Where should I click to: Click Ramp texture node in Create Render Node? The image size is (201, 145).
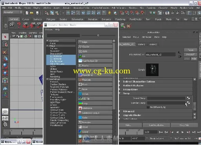(x=95, y=103)
